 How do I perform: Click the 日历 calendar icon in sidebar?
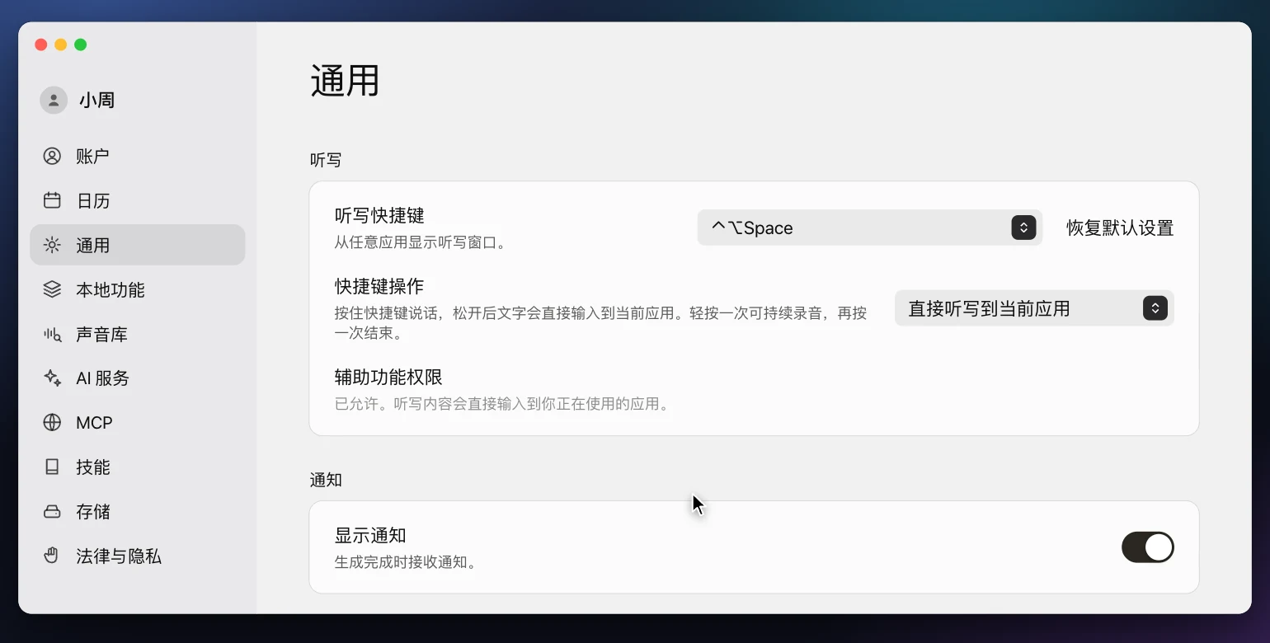click(52, 200)
